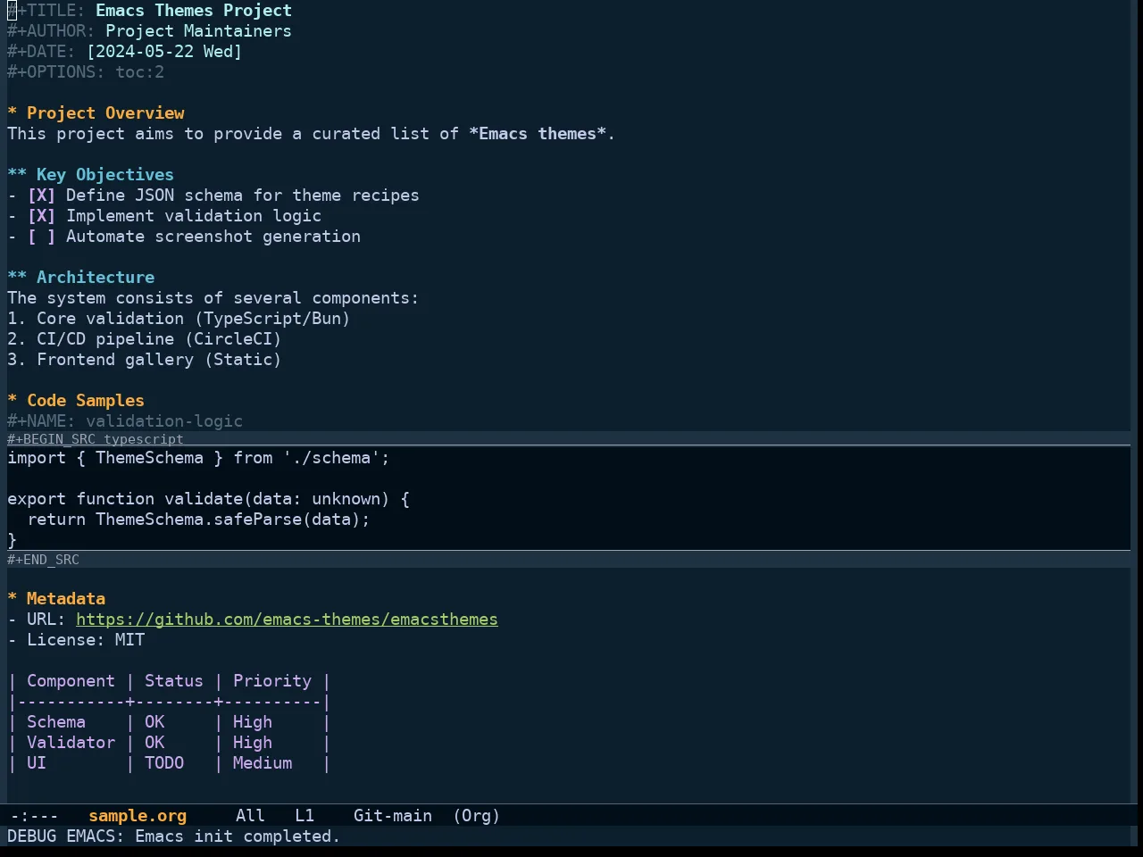Click the Medium priority cell in table

click(263, 763)
